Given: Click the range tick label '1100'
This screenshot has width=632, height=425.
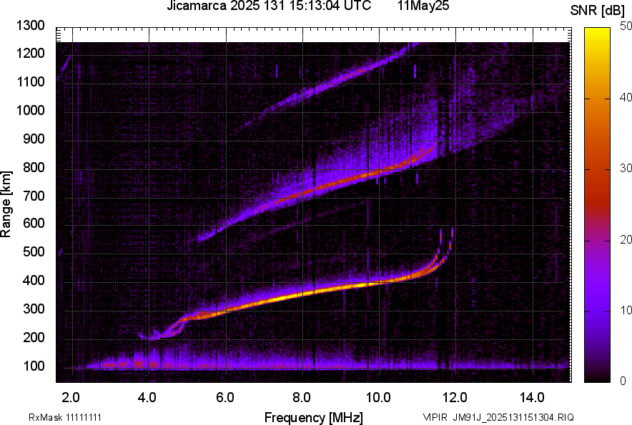Looking at the screenshot, I should (x=30, y=81).
